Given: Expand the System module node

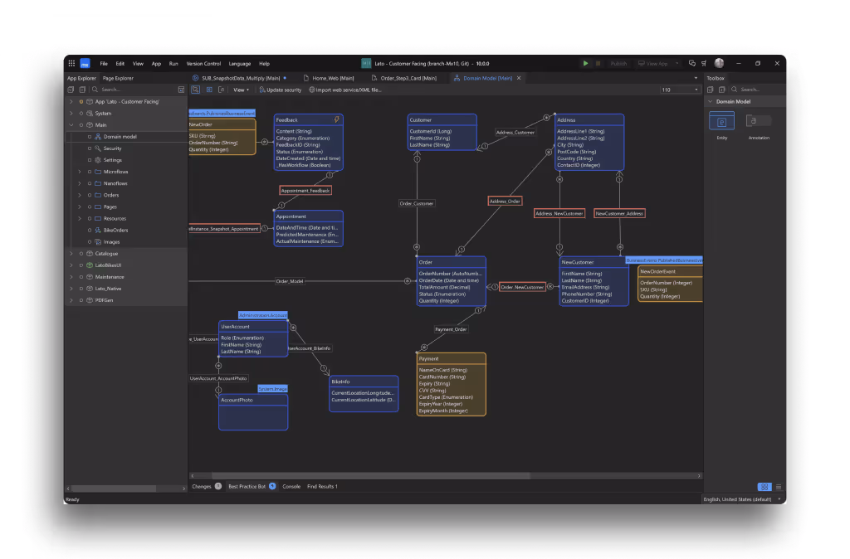Looking at the screenshot, I should 71,113.
